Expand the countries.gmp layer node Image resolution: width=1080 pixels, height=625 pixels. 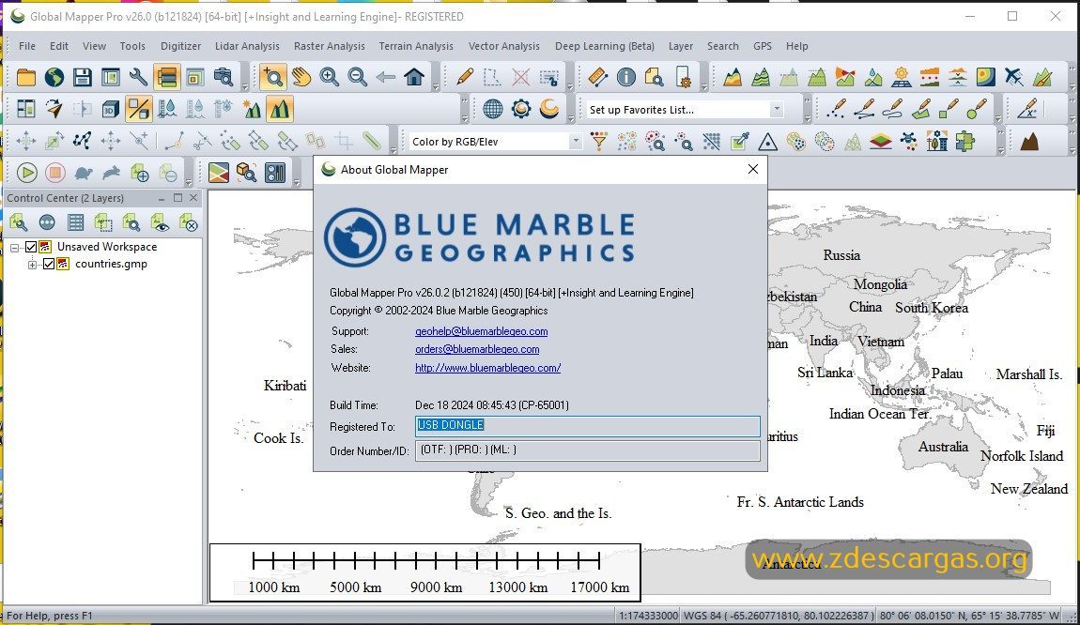click(x=32, y=264)
